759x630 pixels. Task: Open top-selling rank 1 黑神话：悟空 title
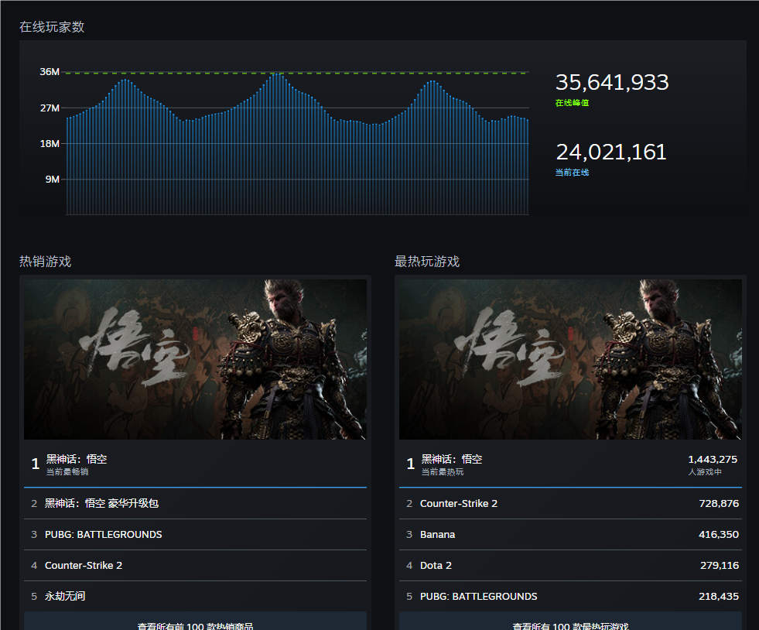pyautogui.click(x=77, y=459)
